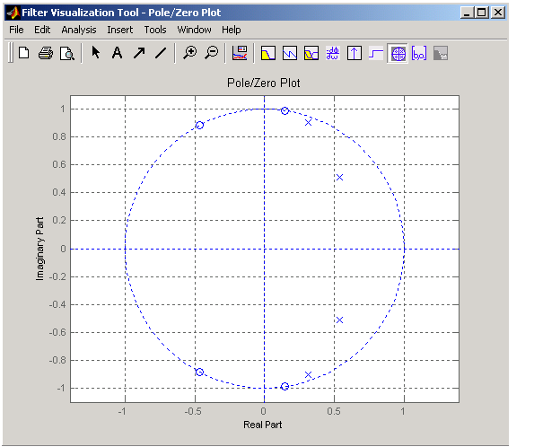Activate the Zoom In magnifier

[189, 53]
